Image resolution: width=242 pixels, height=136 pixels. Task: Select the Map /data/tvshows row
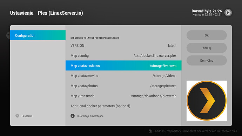click(123, 66)
